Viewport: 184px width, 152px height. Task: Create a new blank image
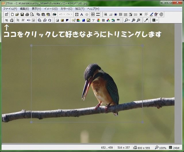[x=12, y=14]
